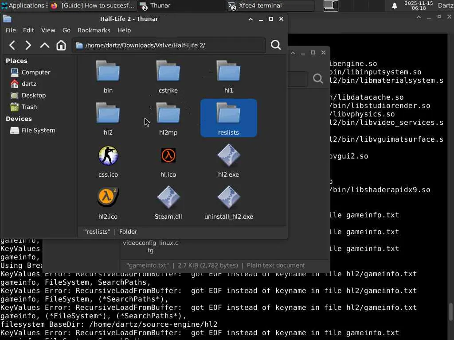Open the hl1 folder icon
The image size is (454, 340).
point(228,71)
